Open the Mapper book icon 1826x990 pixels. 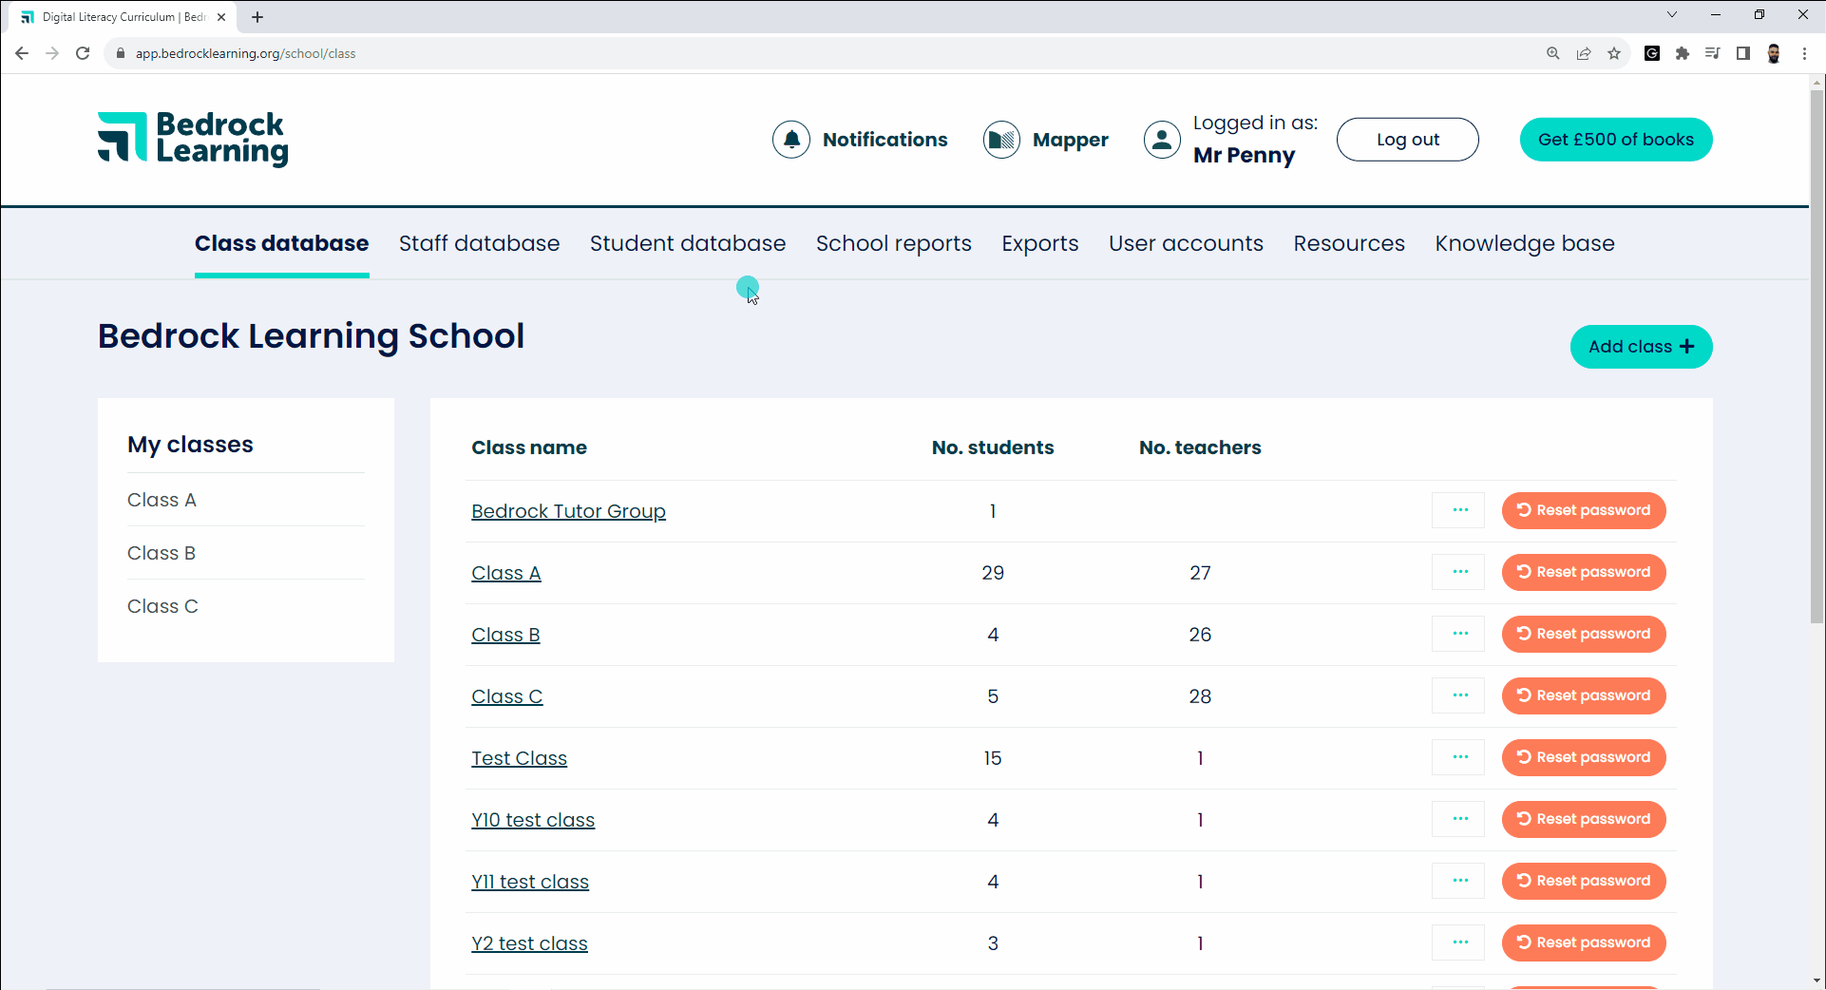tap(1001, 140)
